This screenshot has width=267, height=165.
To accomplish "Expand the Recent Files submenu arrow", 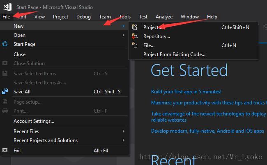I will coord(124,131).
